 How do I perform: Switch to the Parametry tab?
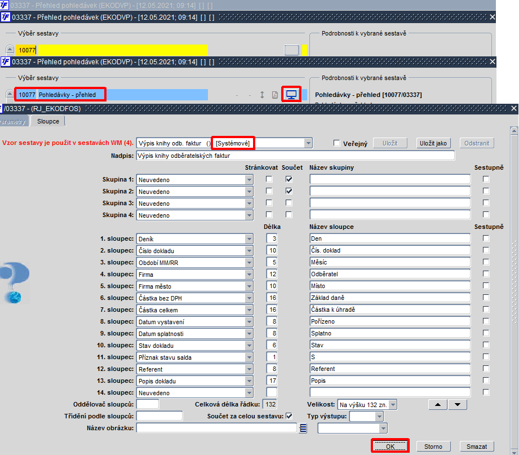coord(13,121)
